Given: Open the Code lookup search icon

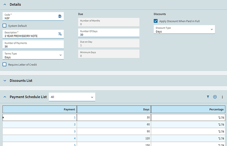Looking at the screenshot, I should click(x=60, y=16).
